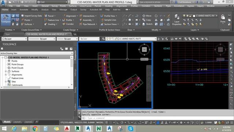Viewport: 234px width, 132px height.
Task: Expand the Alignments tree node
Action: click(6, 75)
